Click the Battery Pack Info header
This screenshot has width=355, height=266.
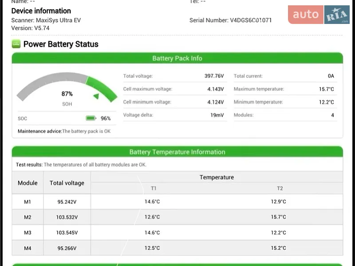pos(177,58)
